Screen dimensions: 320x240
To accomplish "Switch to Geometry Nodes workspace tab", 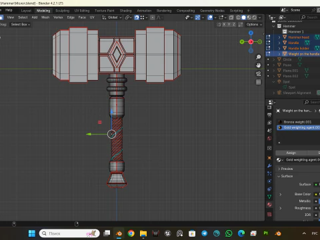I will [212, 11].
